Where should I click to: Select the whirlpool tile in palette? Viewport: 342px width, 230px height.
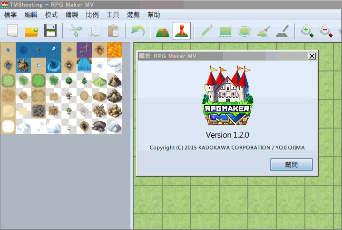[54, 65]
